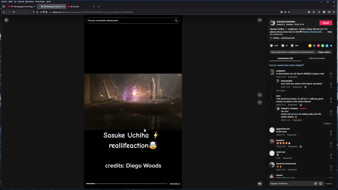Click the video progress bar
Image resolution: width=338 pixels, height=190 pixels.
pyautogui.click(x=127, y=184)
